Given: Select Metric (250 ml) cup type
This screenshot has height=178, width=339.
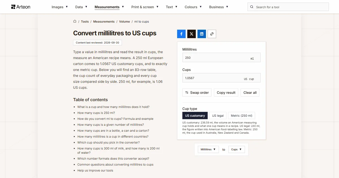Looking at the screenshot, I should point(242,116).
